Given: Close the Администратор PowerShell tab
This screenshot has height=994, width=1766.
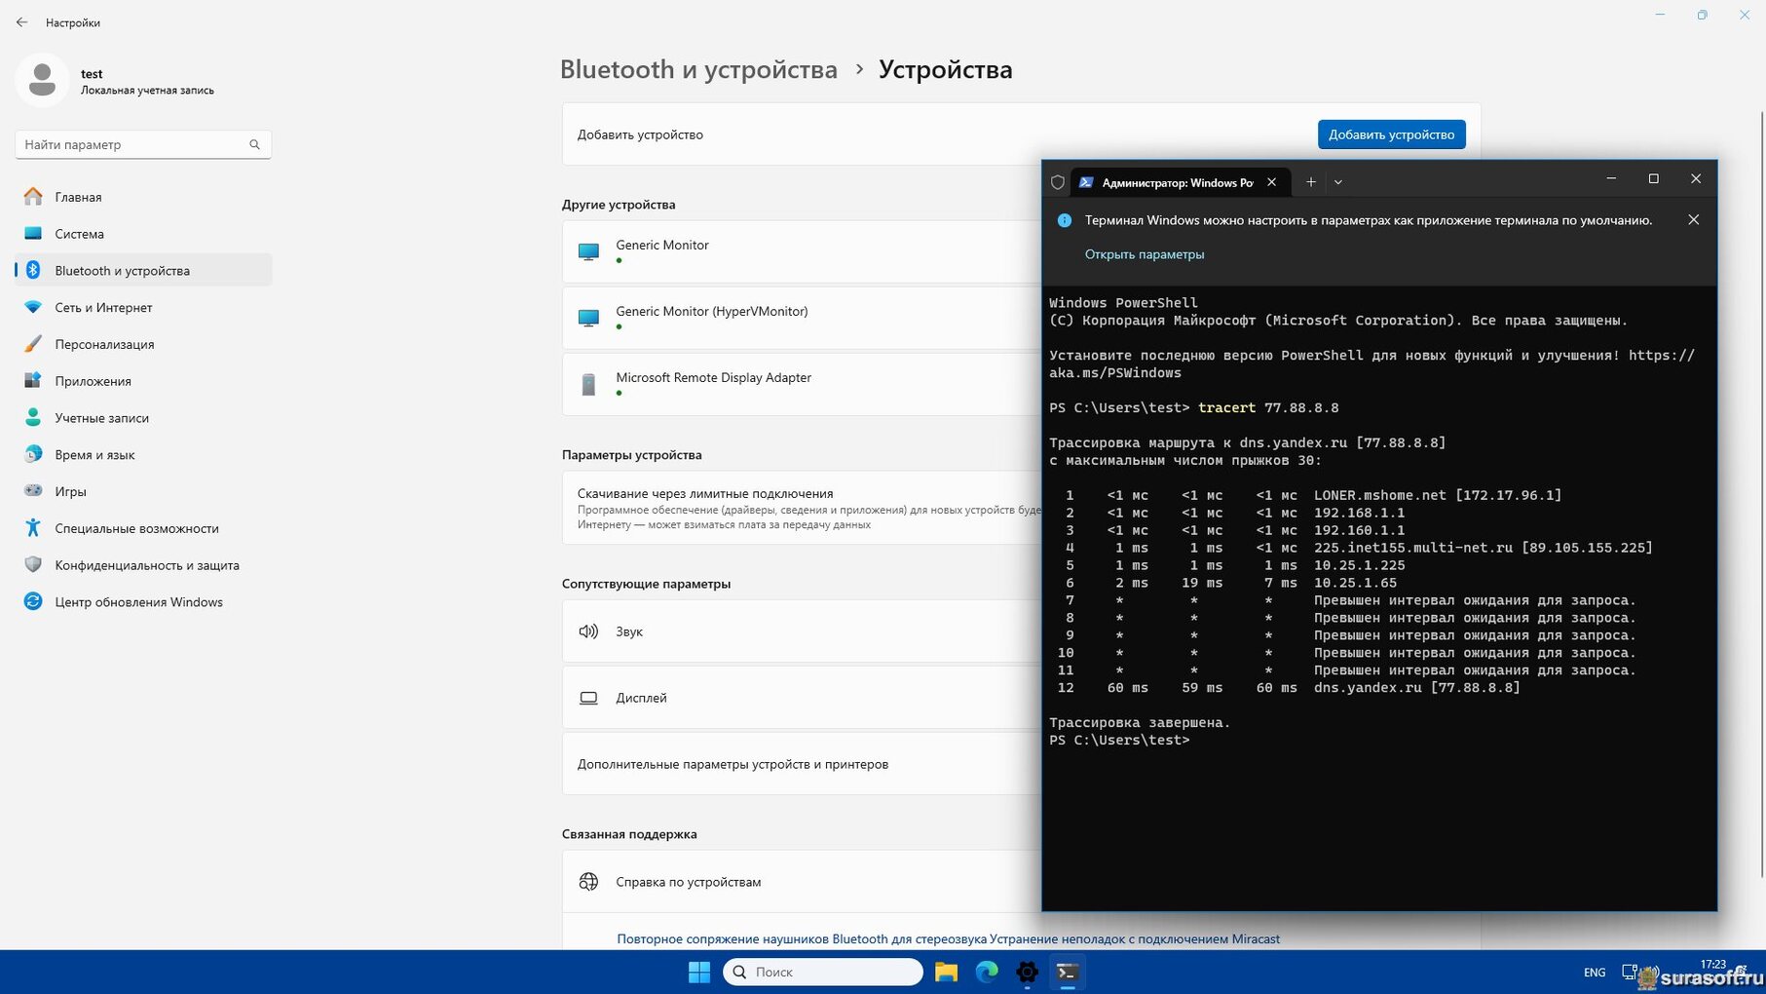Looking at the screenshot, I should (1271, 182).
